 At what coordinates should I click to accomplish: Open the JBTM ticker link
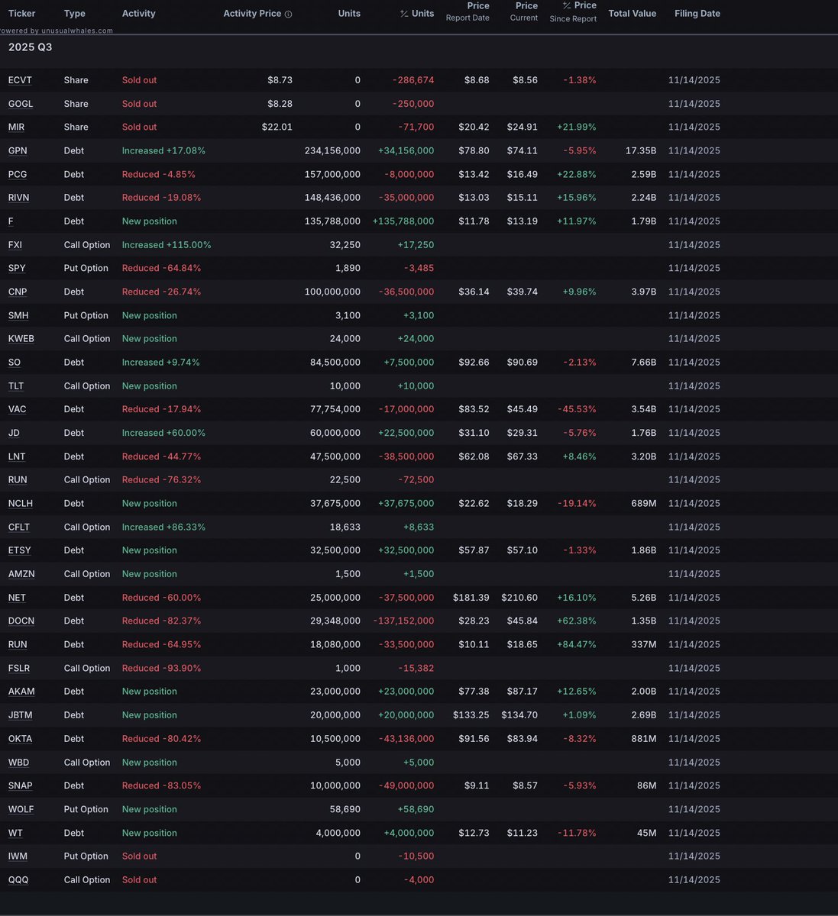click(21, 715)
